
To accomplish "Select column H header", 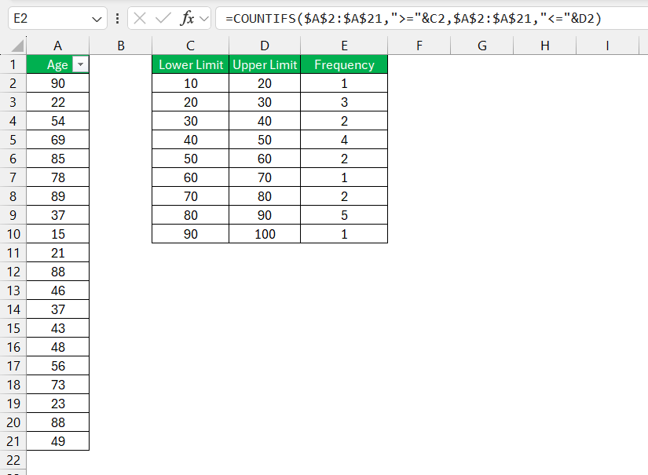I will point(544,46).
